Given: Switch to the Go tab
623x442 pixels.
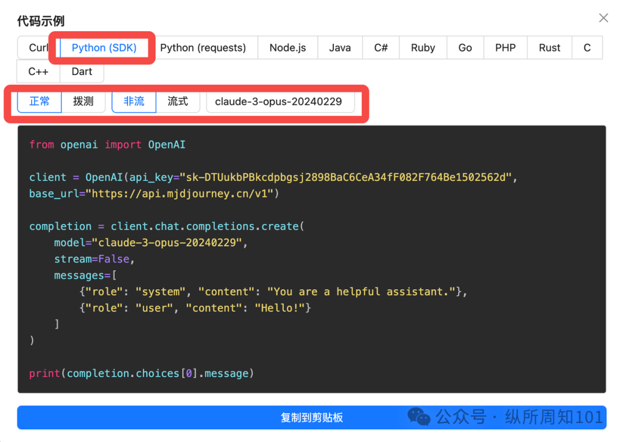Looking at the screenshot, I should [465, 48].
